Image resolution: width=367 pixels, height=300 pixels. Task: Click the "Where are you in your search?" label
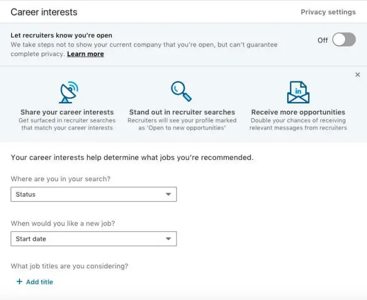61,179
